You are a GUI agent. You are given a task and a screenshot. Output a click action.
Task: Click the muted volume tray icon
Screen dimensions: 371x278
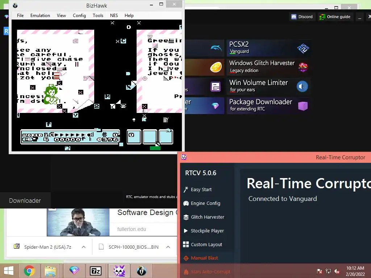click(337, 271)
